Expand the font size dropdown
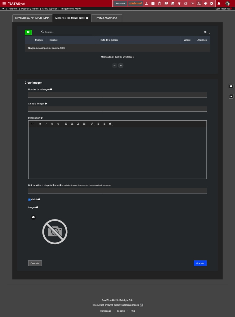 [110, 124]
